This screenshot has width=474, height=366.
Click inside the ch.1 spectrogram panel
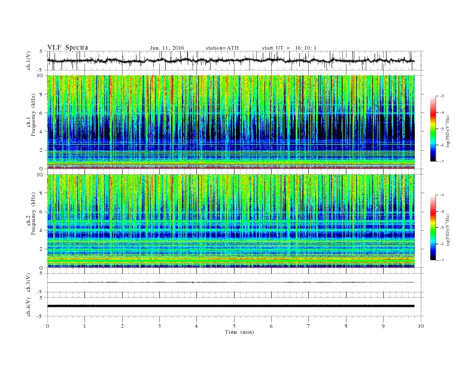(230, 122)
